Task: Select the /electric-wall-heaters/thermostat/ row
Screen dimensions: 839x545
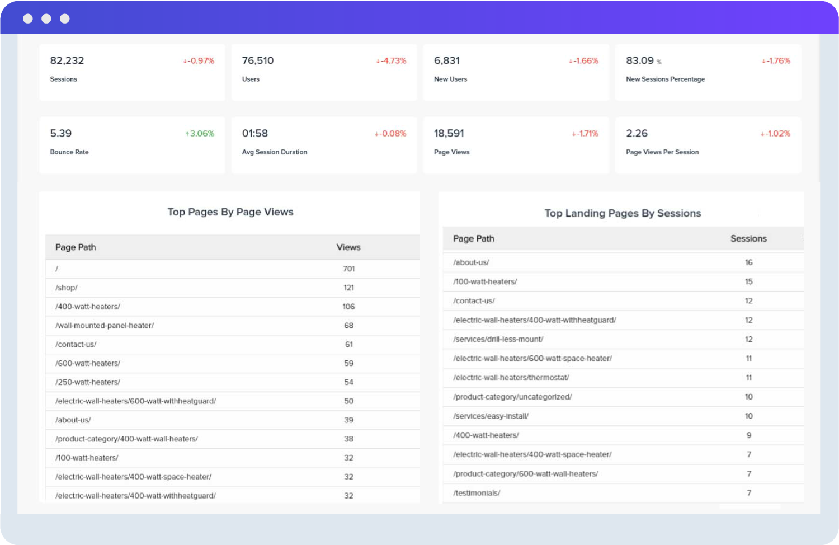Action: pos(623,378)
